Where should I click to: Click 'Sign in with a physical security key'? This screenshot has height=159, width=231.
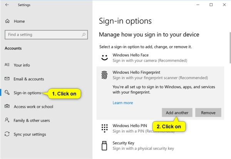143,148
